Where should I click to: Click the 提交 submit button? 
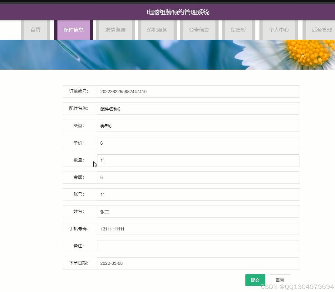click(255, 280)
